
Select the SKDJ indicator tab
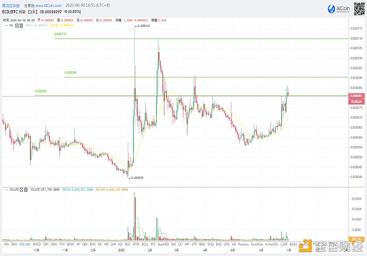pyautogui.click(x=210, y=244)
